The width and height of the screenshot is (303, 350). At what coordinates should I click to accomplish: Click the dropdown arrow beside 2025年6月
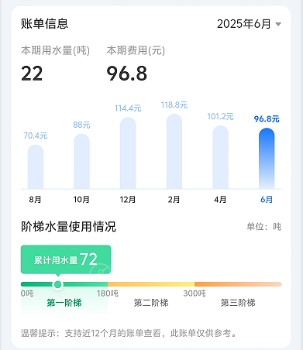[x=278, y=24]
